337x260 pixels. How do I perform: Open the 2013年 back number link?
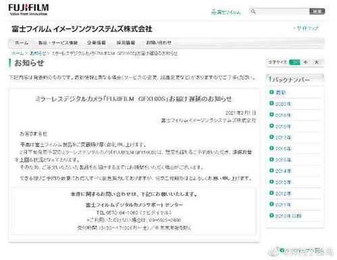click(283, 182)
